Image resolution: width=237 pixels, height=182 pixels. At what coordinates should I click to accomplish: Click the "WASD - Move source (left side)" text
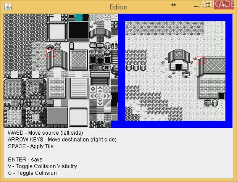[45, 133]
